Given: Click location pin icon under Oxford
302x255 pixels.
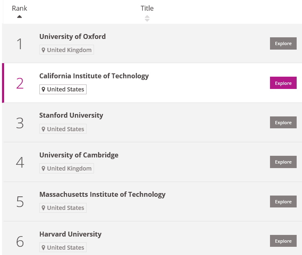Looking at the screenshot, I should (43, 50).
